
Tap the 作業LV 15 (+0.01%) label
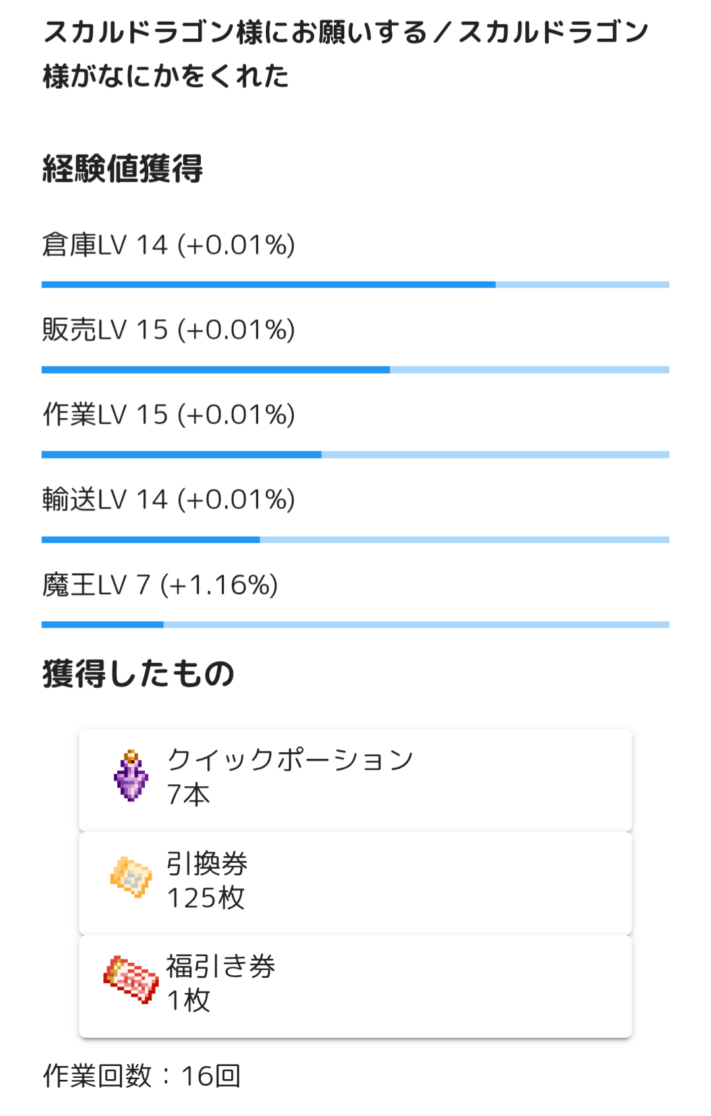(169, 415)
